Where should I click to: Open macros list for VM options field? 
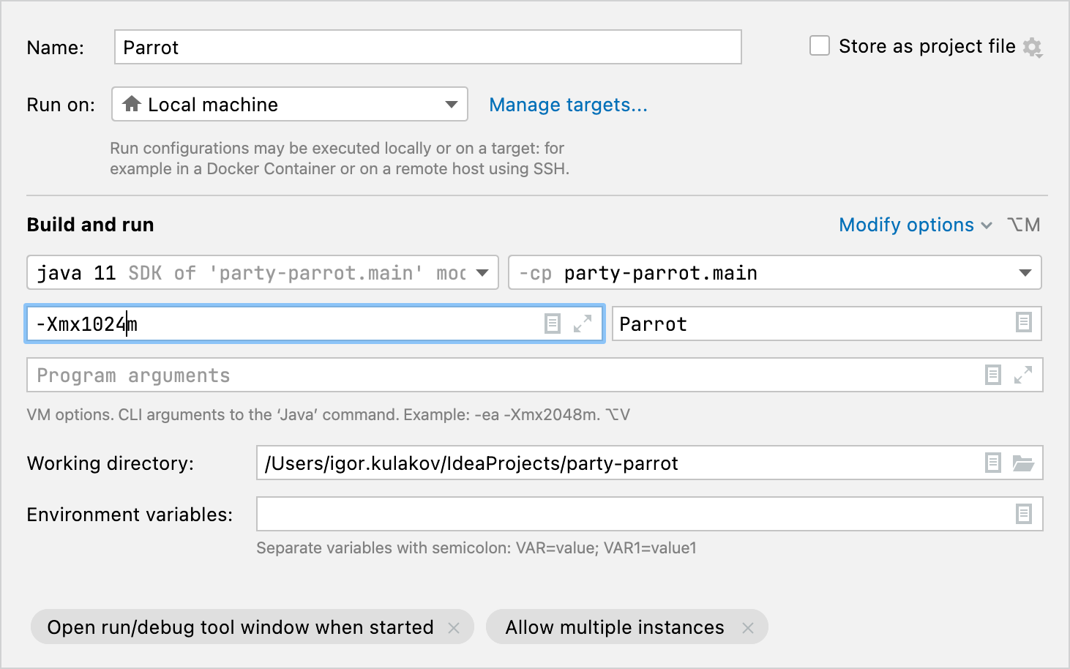coord(551,323)
